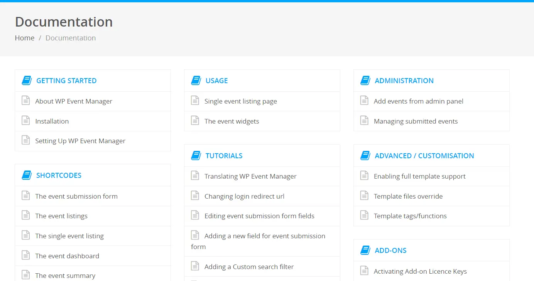Open the Usage section heading

pos(216,80)
